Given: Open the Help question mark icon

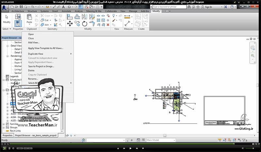Looking at the screenshot, I should [x=232, y=7].
